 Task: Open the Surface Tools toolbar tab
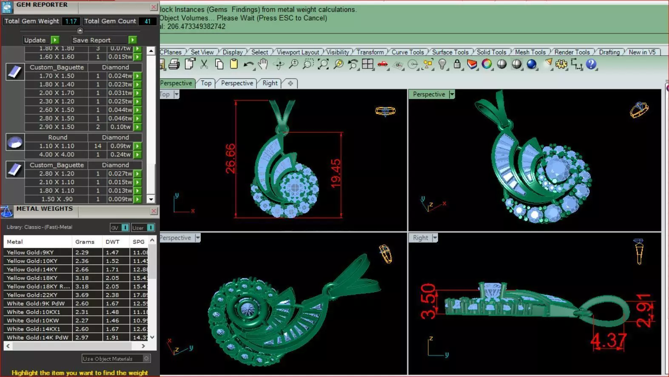coord(450,52)
